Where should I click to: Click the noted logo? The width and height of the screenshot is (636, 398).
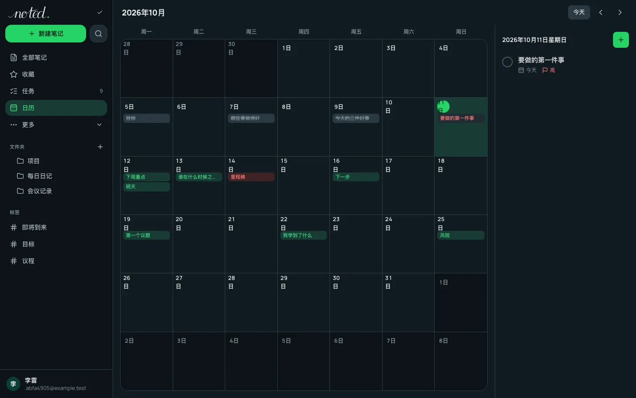click(x=29, y=13)
